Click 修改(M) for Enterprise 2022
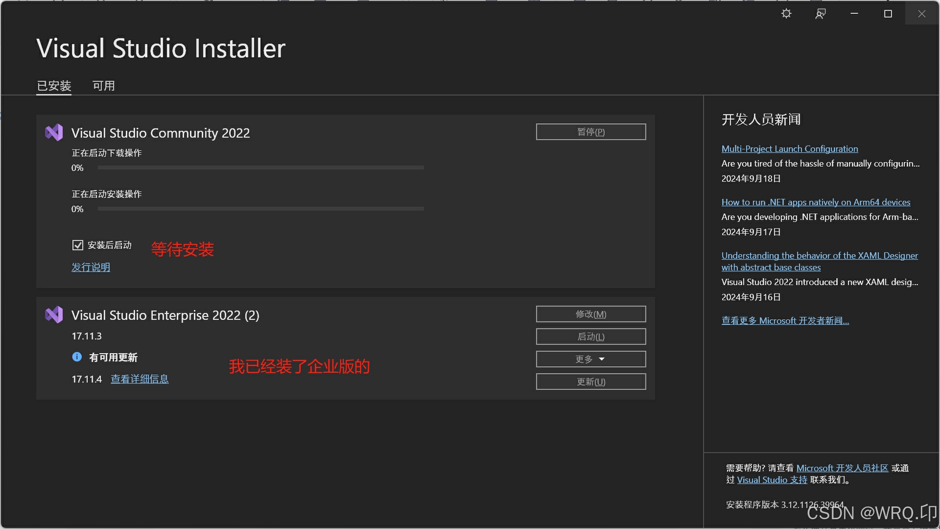The height and width of the screenshot is (529, 940). [x=590, y=314]
